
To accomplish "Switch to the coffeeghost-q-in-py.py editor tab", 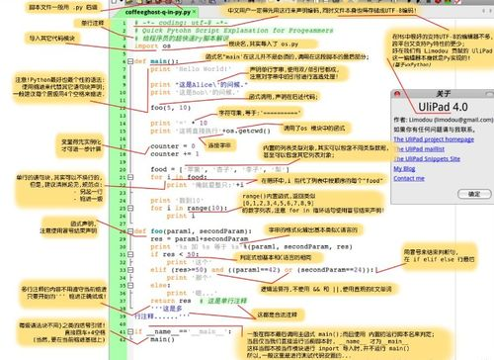I will coord(158,12).
